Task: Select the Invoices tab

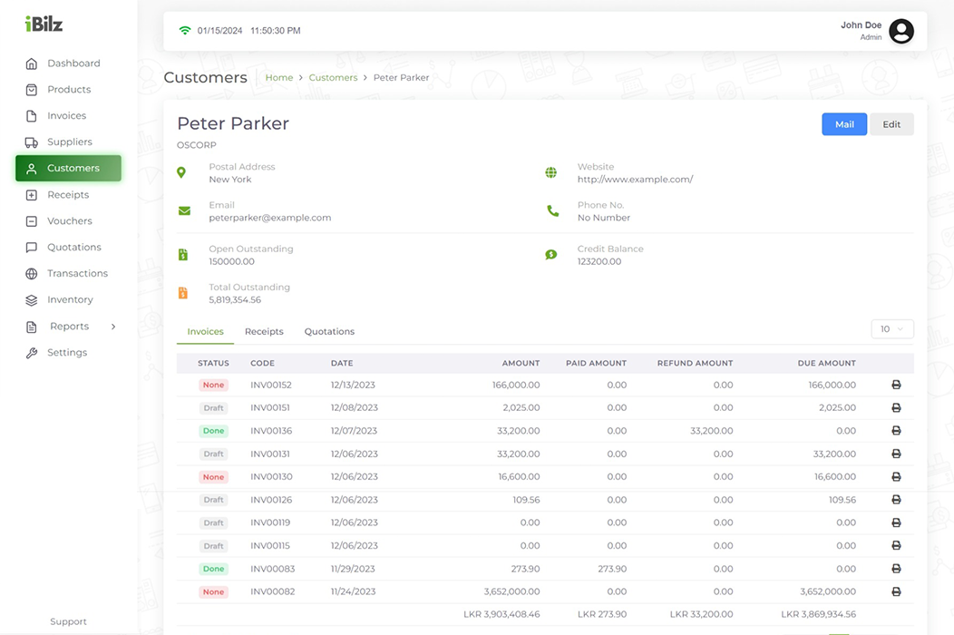Action: point(205,332)
